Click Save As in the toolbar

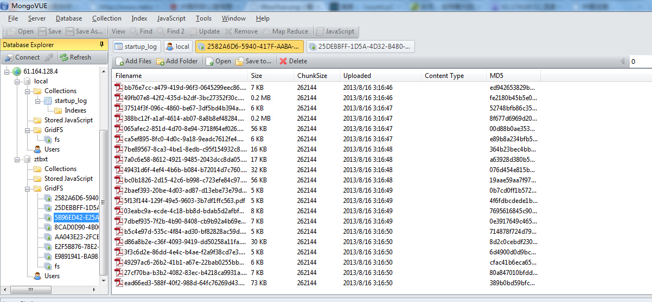(84, 31)
